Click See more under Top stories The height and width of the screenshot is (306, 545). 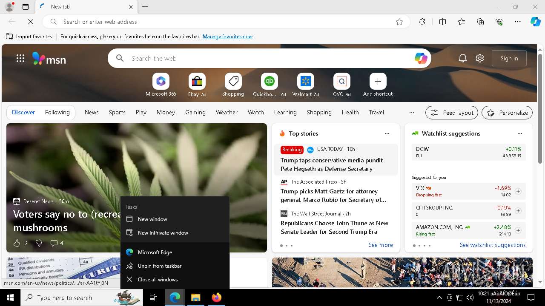click(381, 245)
